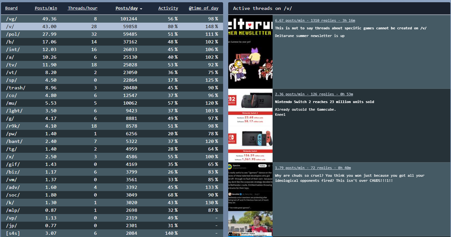Select the /r9k/ board row
The height and width of the screenshot is (237, 451).
pos(112,126)
